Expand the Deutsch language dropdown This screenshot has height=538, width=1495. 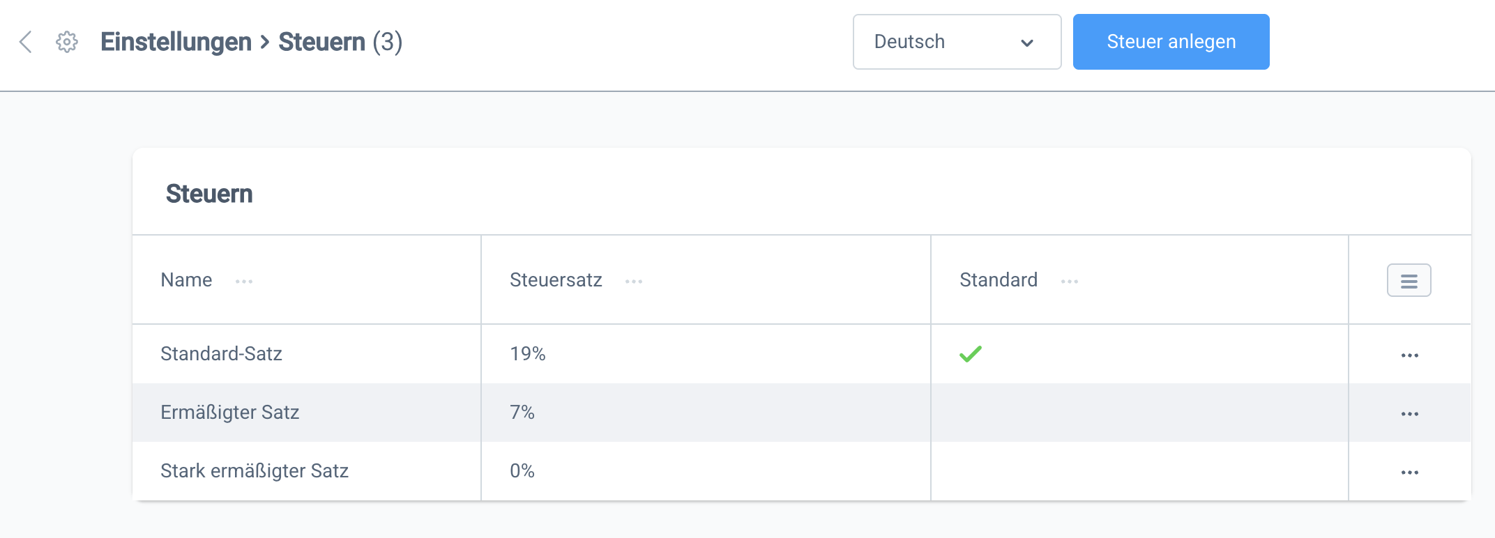tap(957, 42)
